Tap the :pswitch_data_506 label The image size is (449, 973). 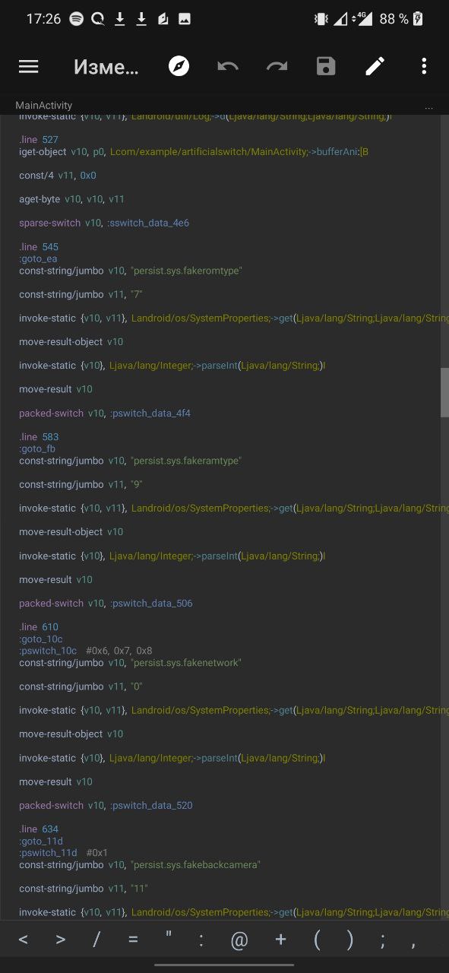pyautogui.click(x=150, y=604)
